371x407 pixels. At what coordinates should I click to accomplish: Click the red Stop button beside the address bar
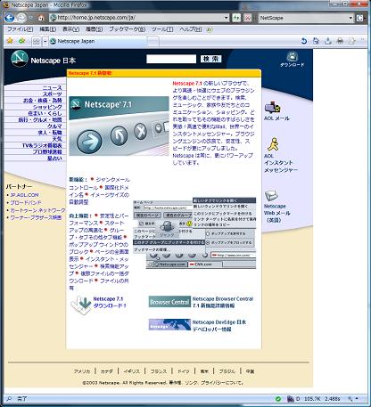tap(248, 18)
